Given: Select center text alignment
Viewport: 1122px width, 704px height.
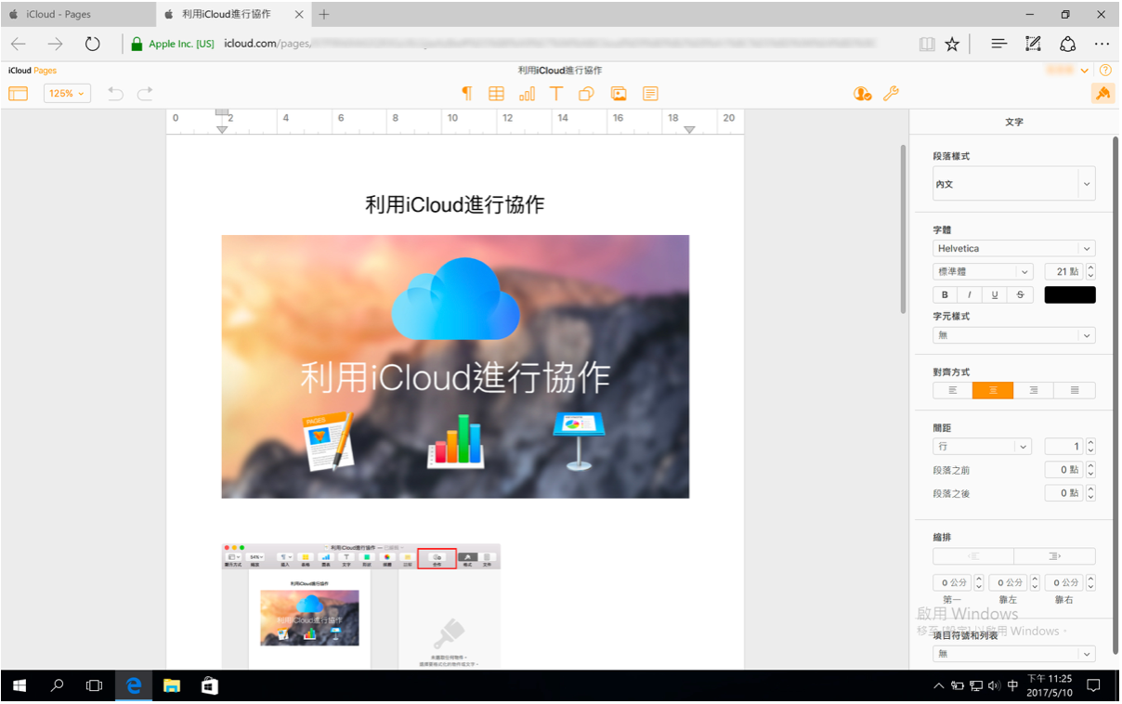Looking at the screenshot, I should 993,391.
